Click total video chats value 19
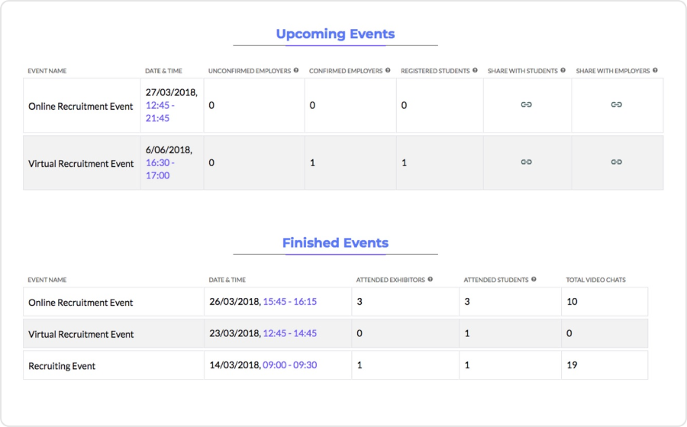The image size is (687, 427). point(572,365)
